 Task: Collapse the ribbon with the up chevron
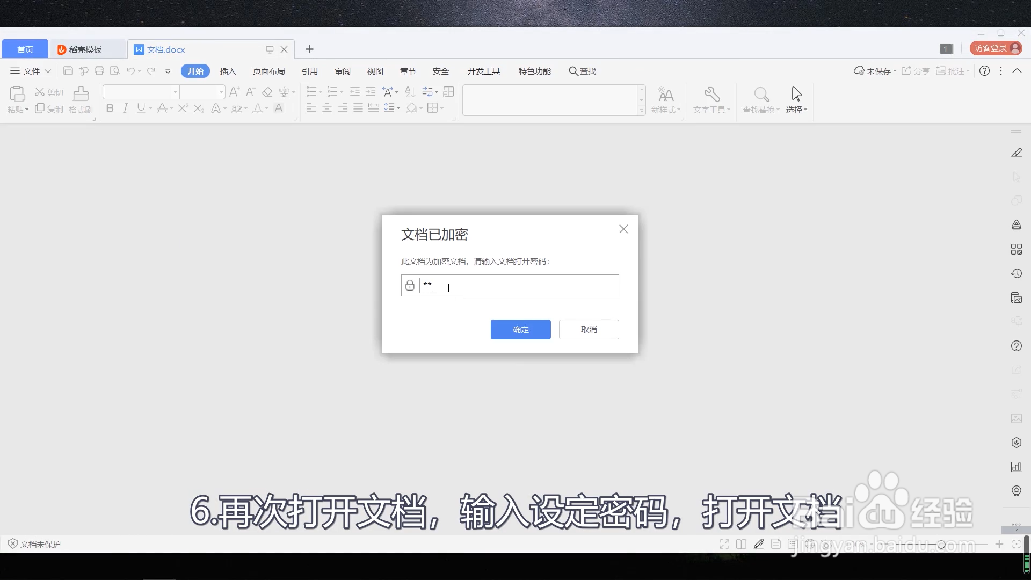tap(1017, 71)
